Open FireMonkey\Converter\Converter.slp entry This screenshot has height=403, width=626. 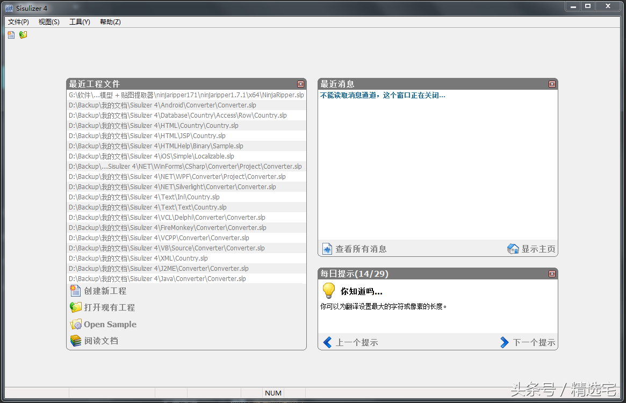(186, 228)
